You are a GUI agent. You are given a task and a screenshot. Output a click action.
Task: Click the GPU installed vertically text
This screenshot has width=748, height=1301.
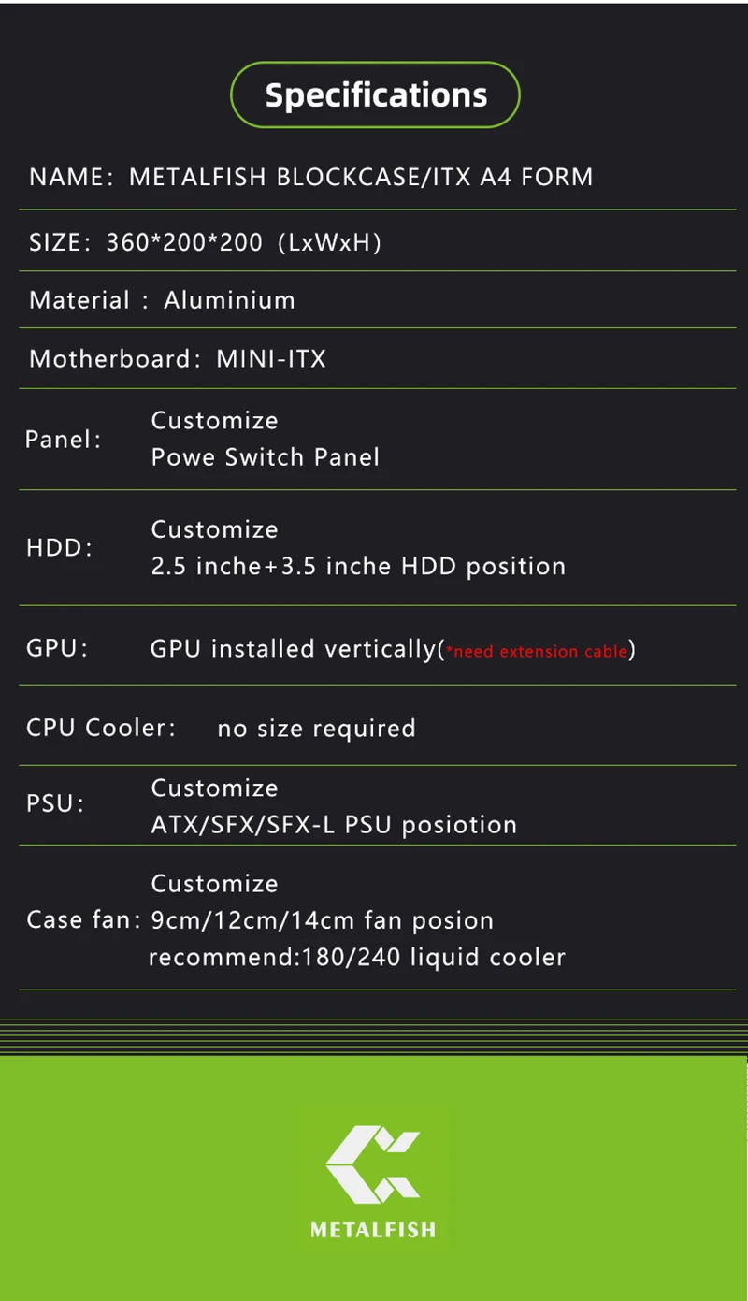click(293, 648)
